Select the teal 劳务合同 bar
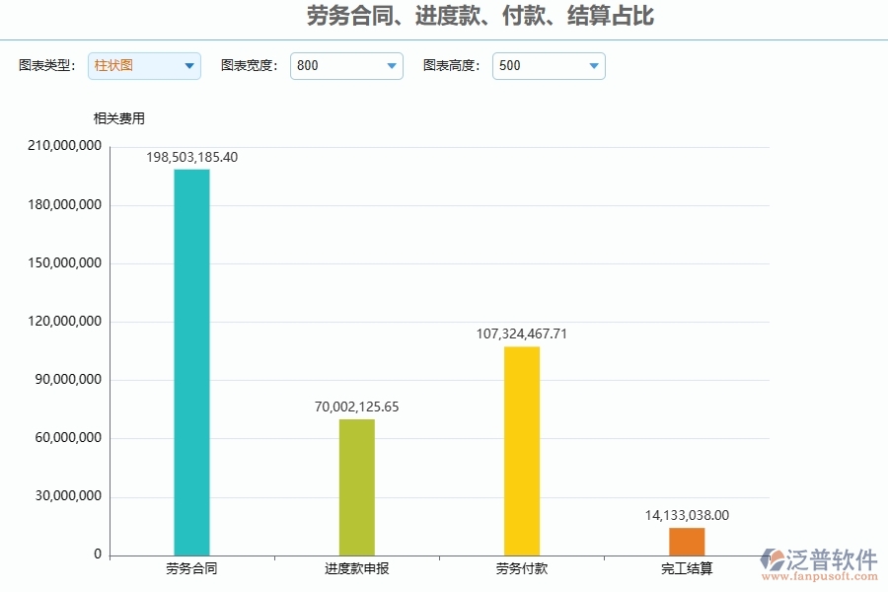888x592 pixels. [190, 355]
